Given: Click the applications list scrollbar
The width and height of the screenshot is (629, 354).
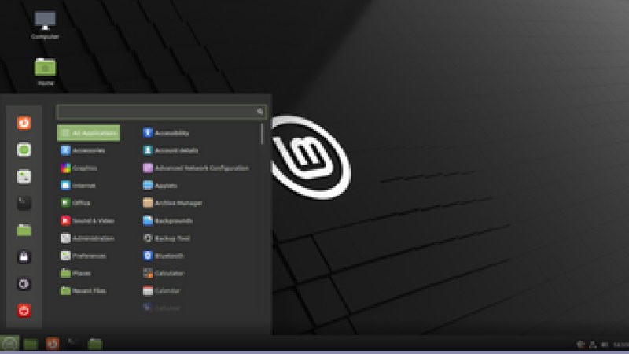Looking at the screenshot, I should coord(262,134).
